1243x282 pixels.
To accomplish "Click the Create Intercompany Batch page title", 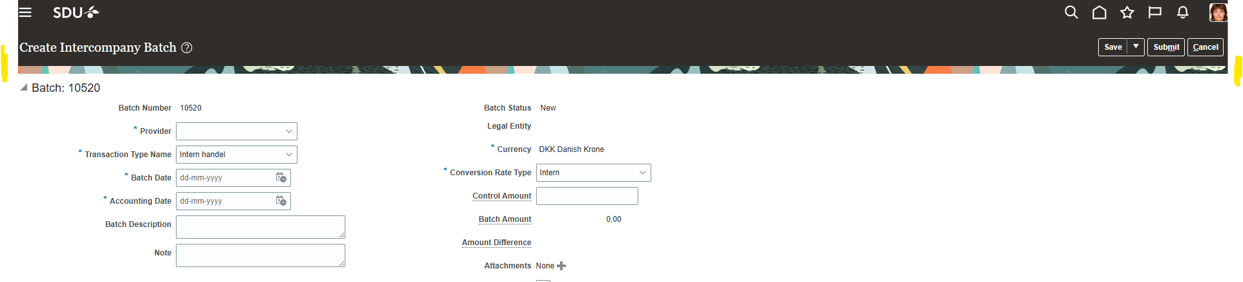I will [x=98, y=47].
